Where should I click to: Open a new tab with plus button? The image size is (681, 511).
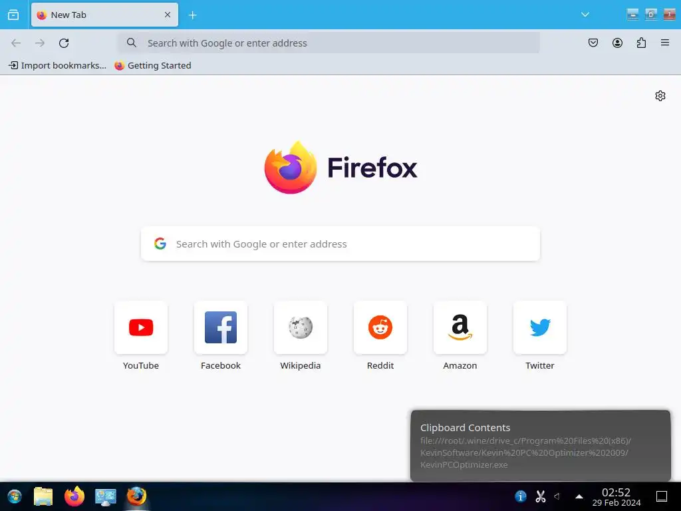click(192, 15)
